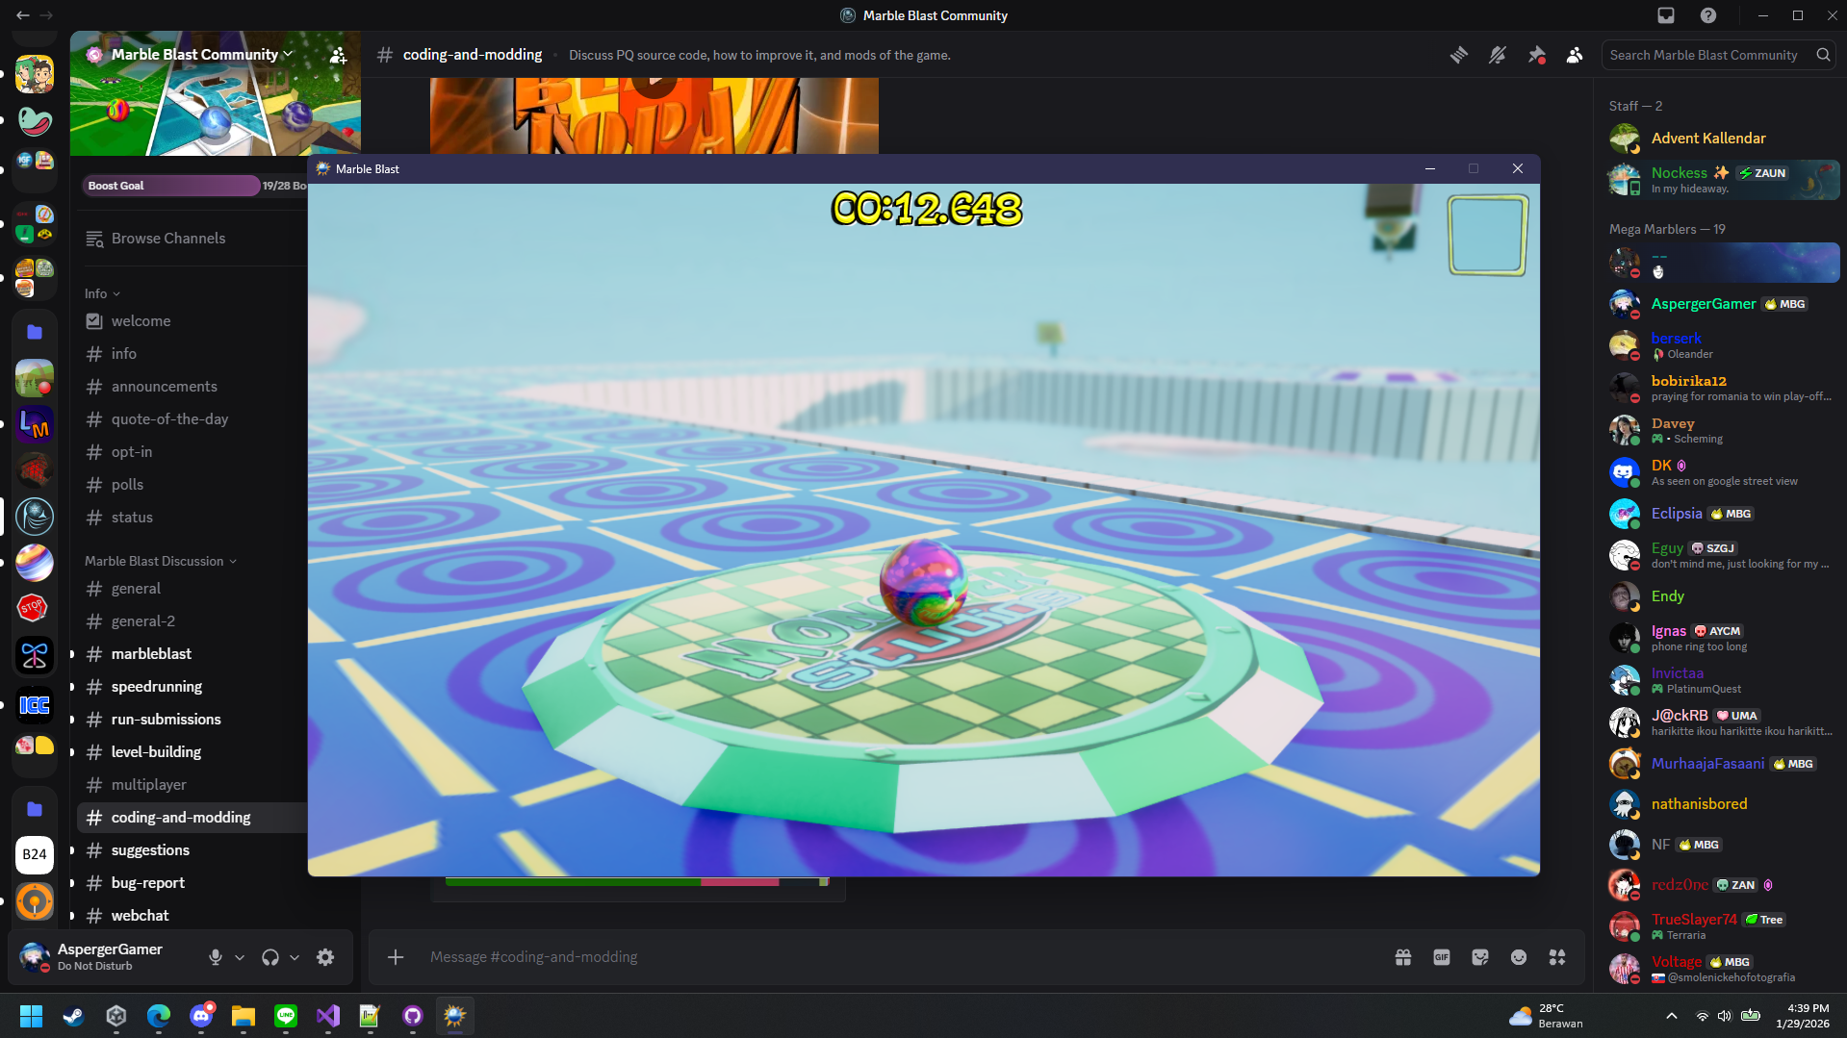Open Nockess member entry

(x=1723, y=180)
